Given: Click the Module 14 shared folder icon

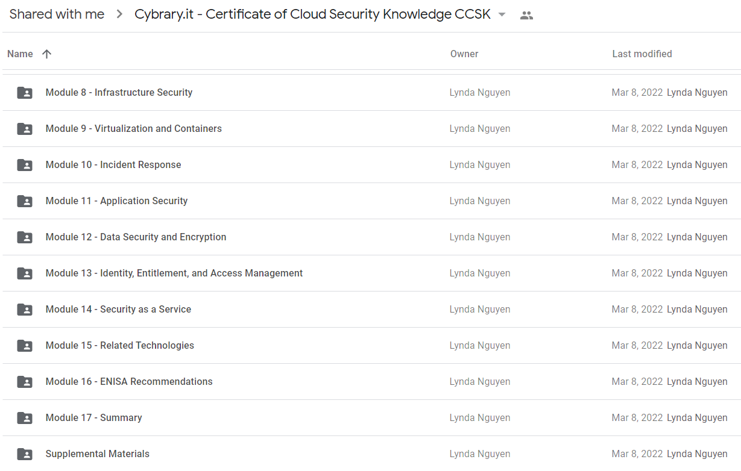Looking at the screenshot, I should (x=25, y=310).
